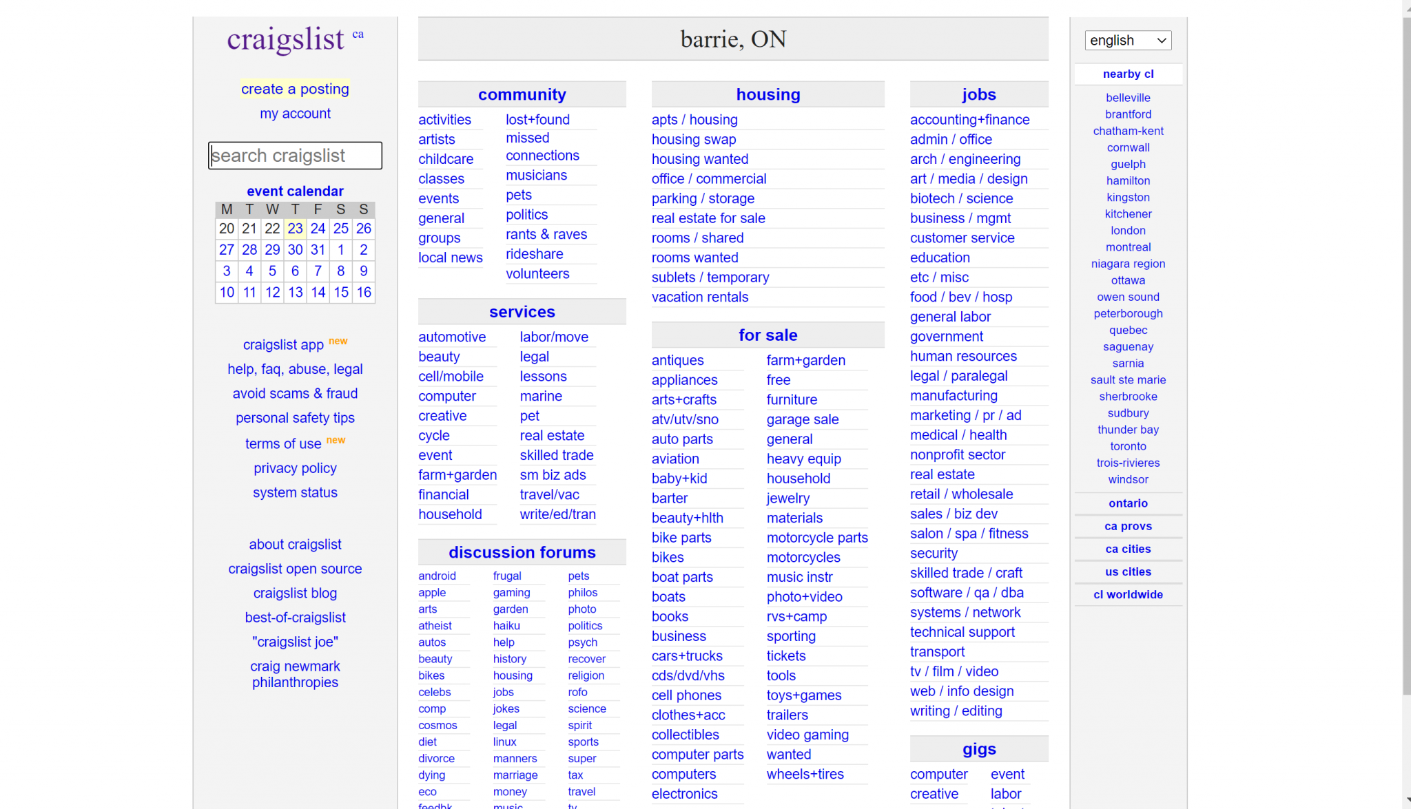Open the english language dropdown
1411x809 pixels.
point(1128,40)
